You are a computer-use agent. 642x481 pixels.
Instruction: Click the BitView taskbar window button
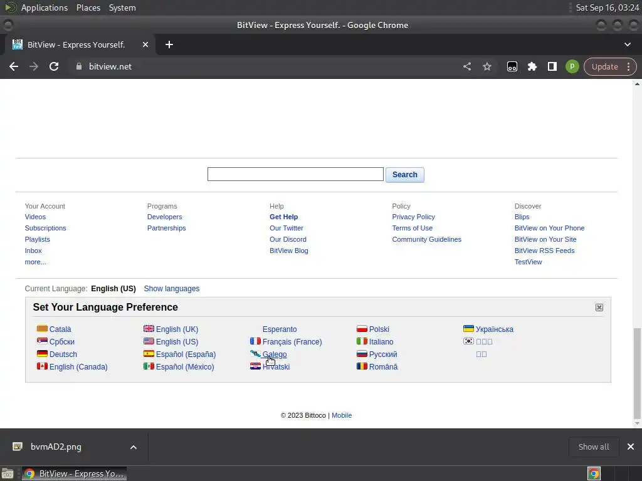(x=74, y=473)
